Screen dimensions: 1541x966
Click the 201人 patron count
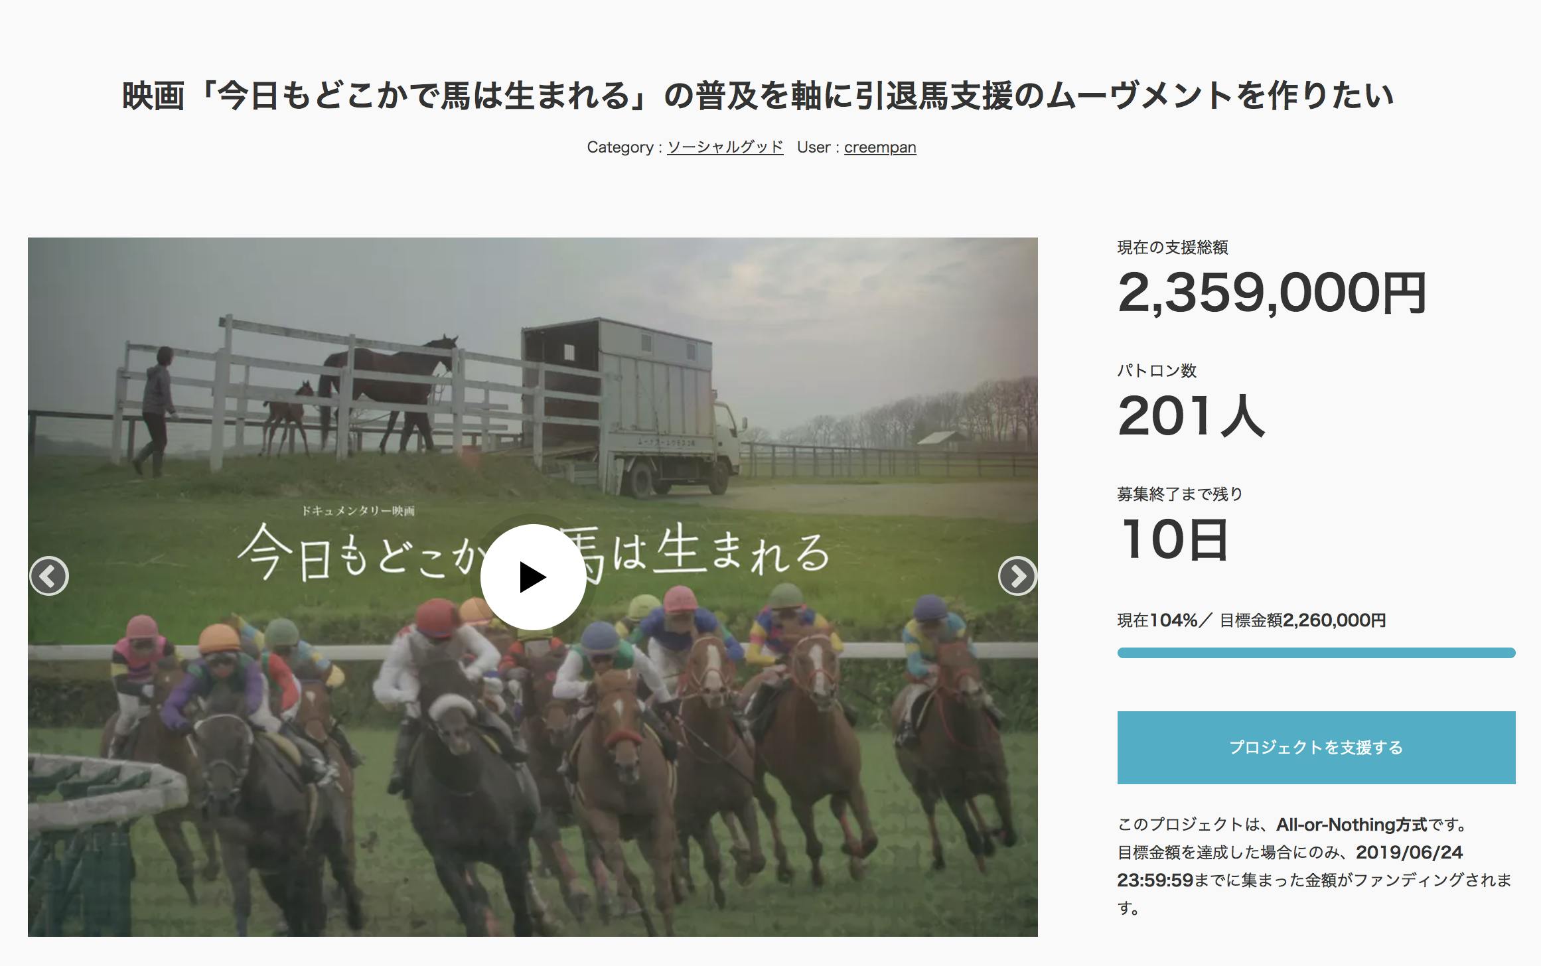(x=1191, y=416)
